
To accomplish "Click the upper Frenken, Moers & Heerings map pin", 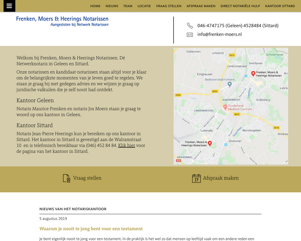I will [253, 74].
